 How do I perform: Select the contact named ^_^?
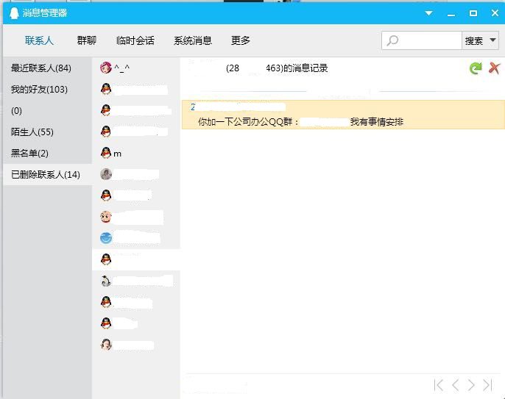point(136,68)
